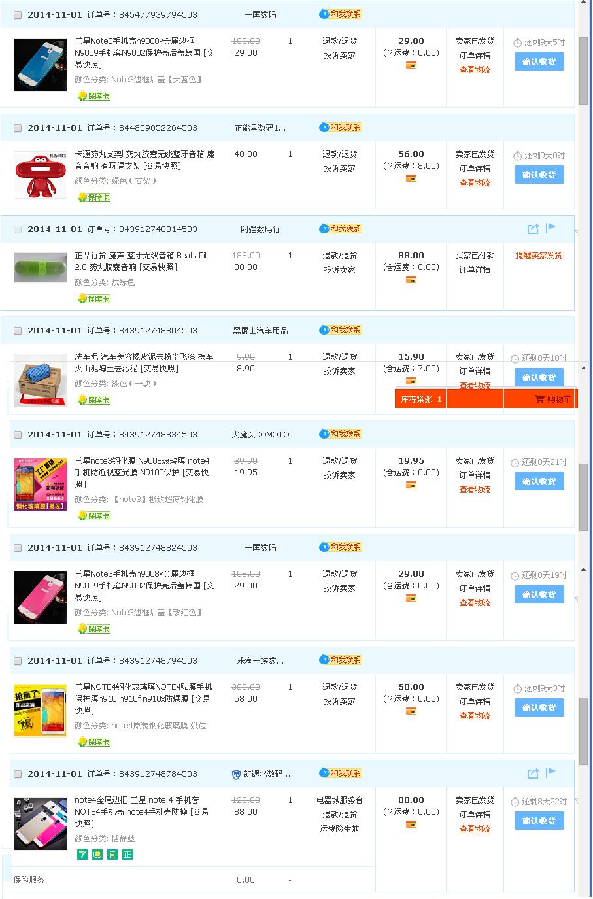Image resolution: width=593 pixels, height=899 pixels.
Task: Click the share icon on the 凯锶尔数码 order
Action: pos(533,773)
